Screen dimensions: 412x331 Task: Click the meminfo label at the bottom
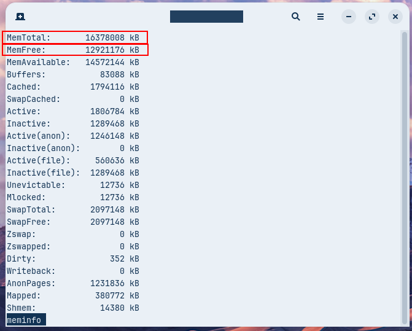(24, 320)
